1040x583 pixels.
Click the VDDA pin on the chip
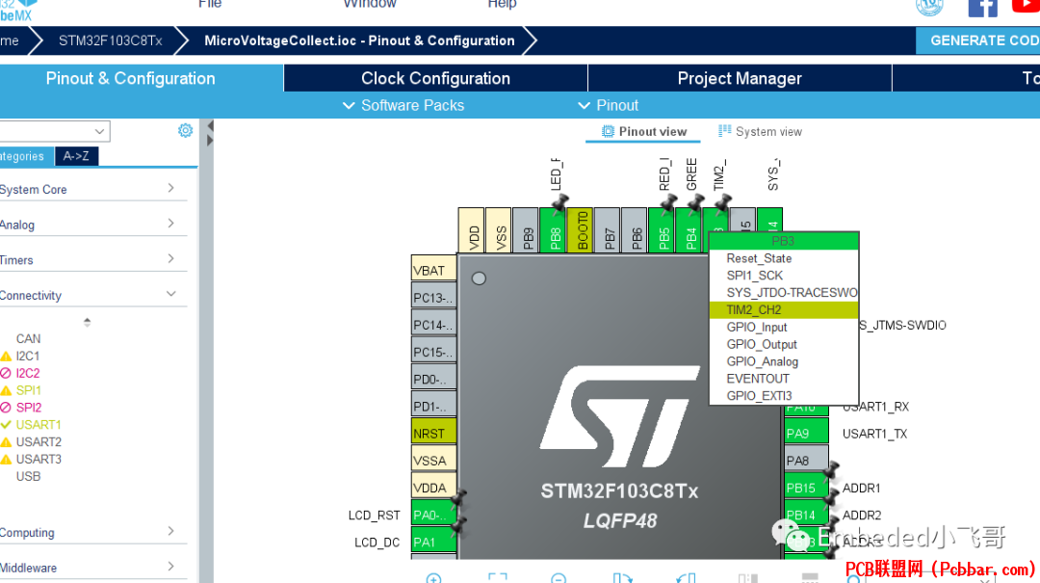click(x=433, y=488)
